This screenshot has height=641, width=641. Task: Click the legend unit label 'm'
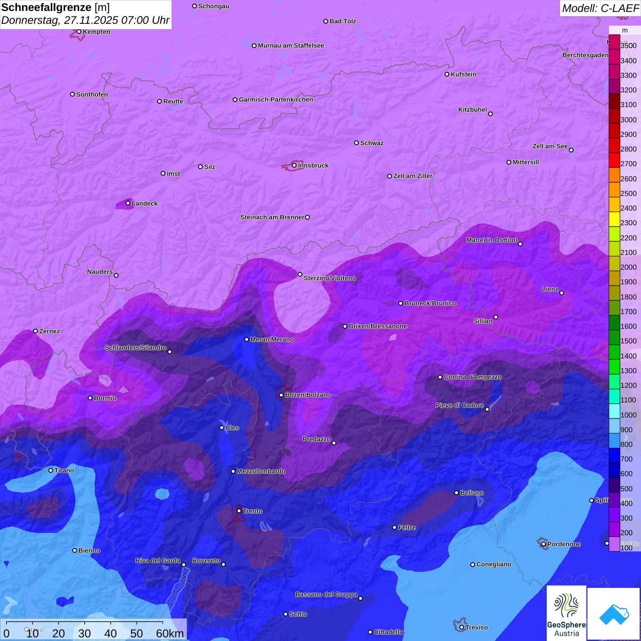[x=625, y=30]
